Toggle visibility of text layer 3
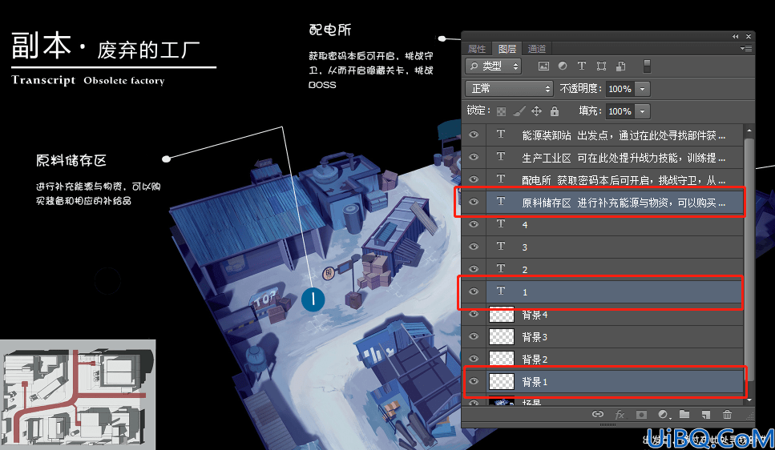Image resolution: width=775 pixels, height=450 pixels. click(474, 247)
